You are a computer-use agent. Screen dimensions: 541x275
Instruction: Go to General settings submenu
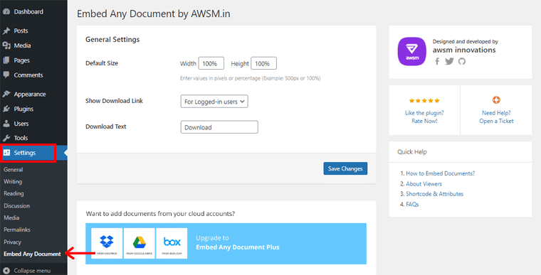point(13,170)
